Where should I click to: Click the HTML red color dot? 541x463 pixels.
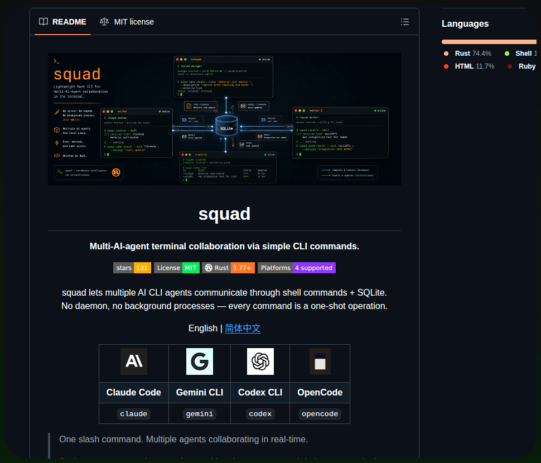[x=446, y=66]
